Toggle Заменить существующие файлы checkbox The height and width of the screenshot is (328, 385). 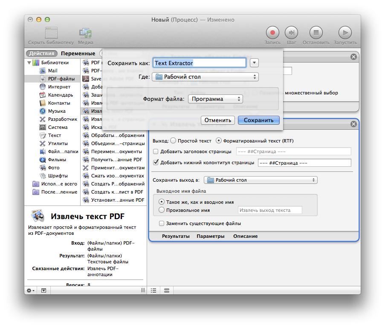tap(162, 223)
